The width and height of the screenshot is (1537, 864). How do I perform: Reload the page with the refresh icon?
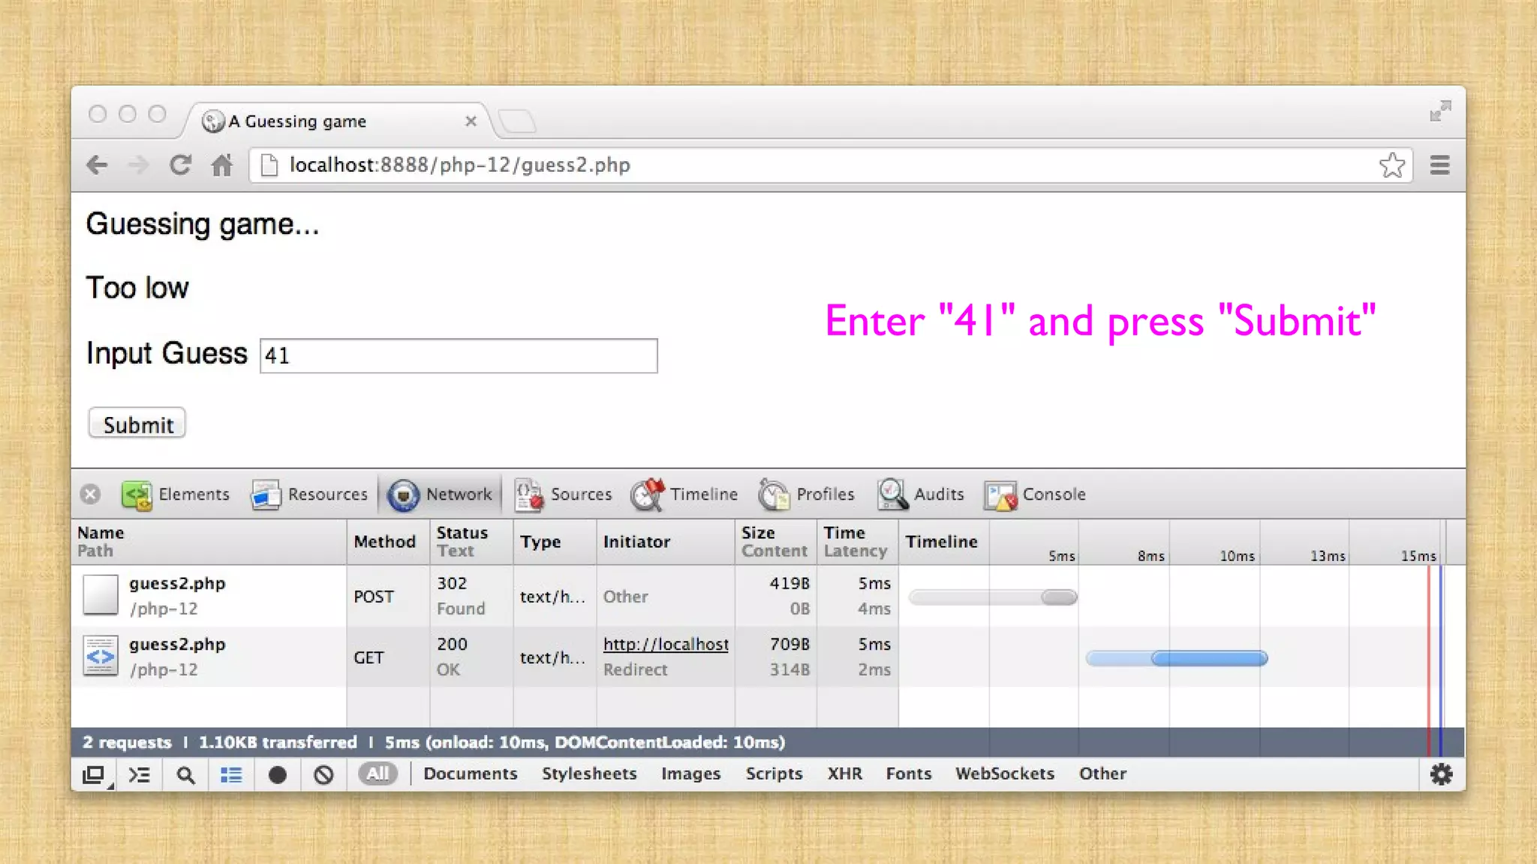tap(180, 165)
